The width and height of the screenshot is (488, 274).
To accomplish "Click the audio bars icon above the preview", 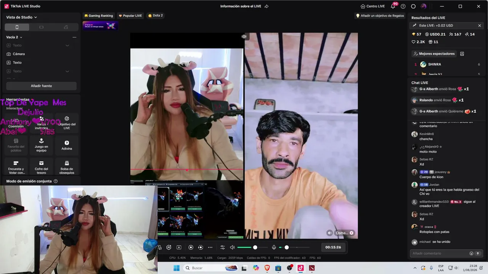I will pos(244,37).
